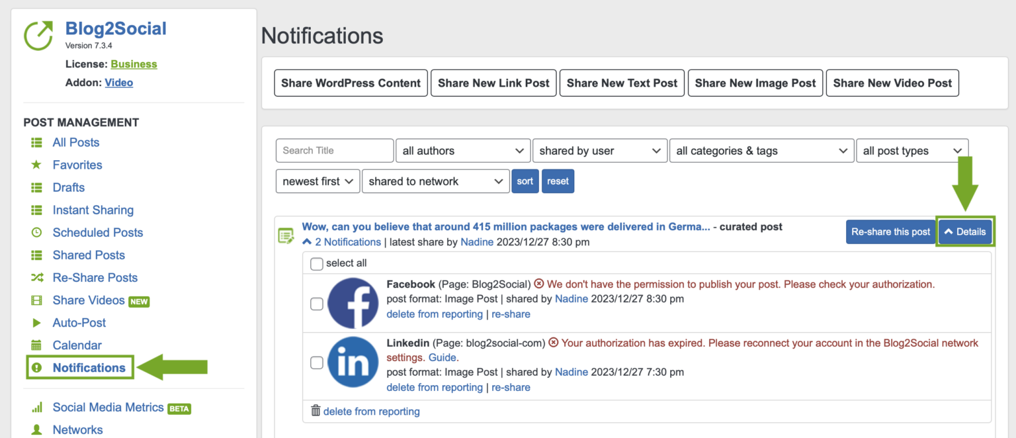The height and width of the screenshot is (438, 1016).
Task: Tick the Facebook notification checkbox
Action: tap(317, 304)
